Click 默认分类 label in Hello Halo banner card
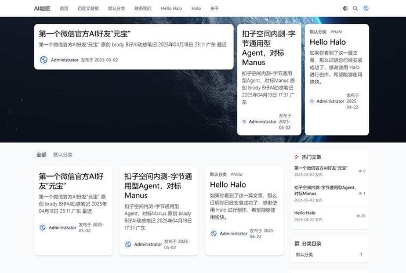406x273 pixels. click(318, 31)
